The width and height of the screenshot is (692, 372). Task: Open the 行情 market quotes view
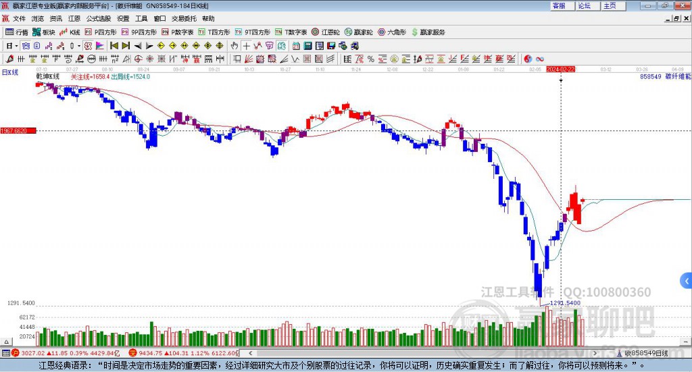click(x=16, y=32)
